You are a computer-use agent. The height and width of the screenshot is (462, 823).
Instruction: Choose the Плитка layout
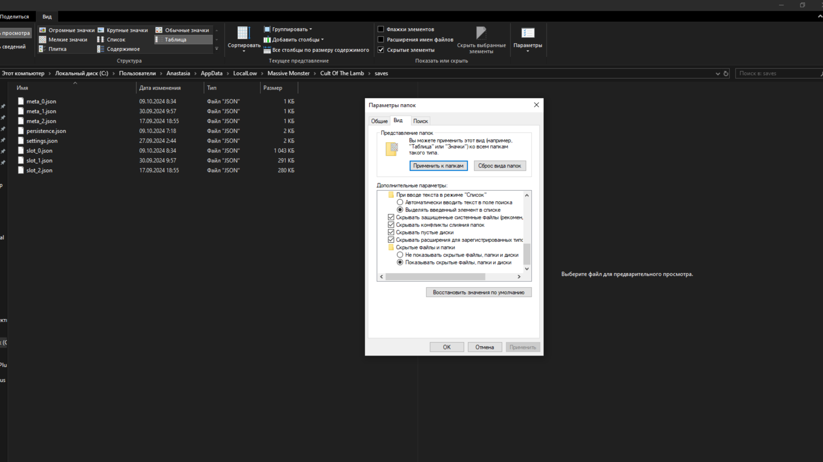(53, 49)
